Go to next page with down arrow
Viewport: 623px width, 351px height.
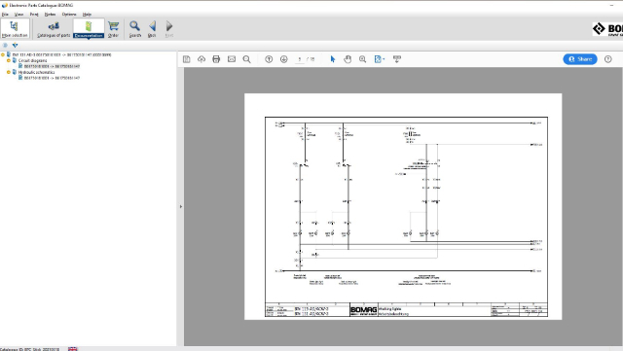tap(283, 59)
